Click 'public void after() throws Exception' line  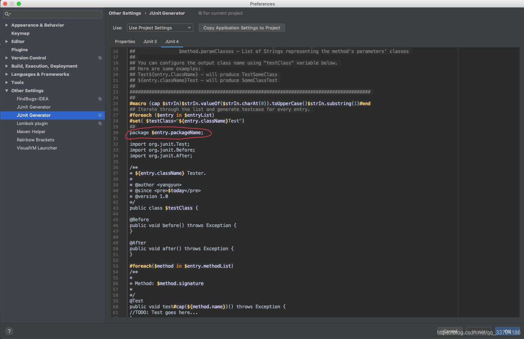point(182,249)
